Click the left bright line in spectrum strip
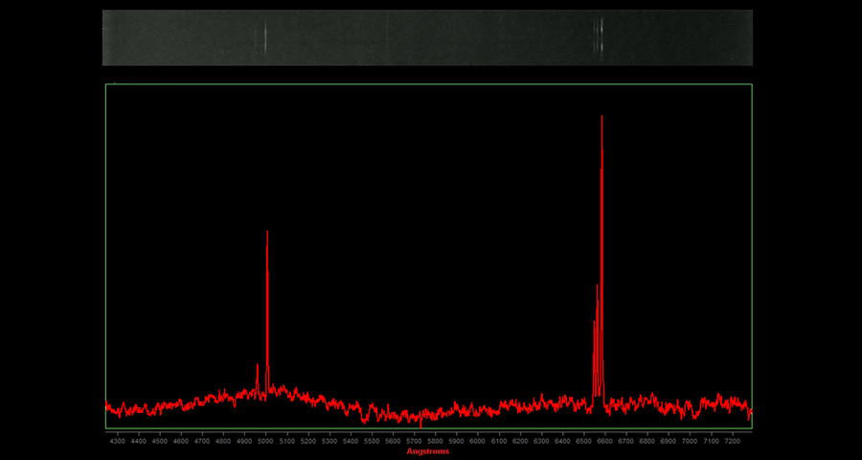Image resolution: width=862 pixels, height=460 pixels. 265,37
